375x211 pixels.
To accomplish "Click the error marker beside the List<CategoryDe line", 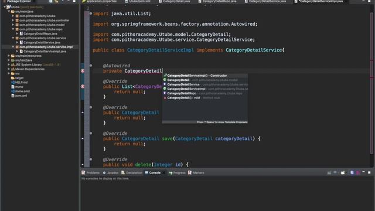I will (x=83, y=86).
